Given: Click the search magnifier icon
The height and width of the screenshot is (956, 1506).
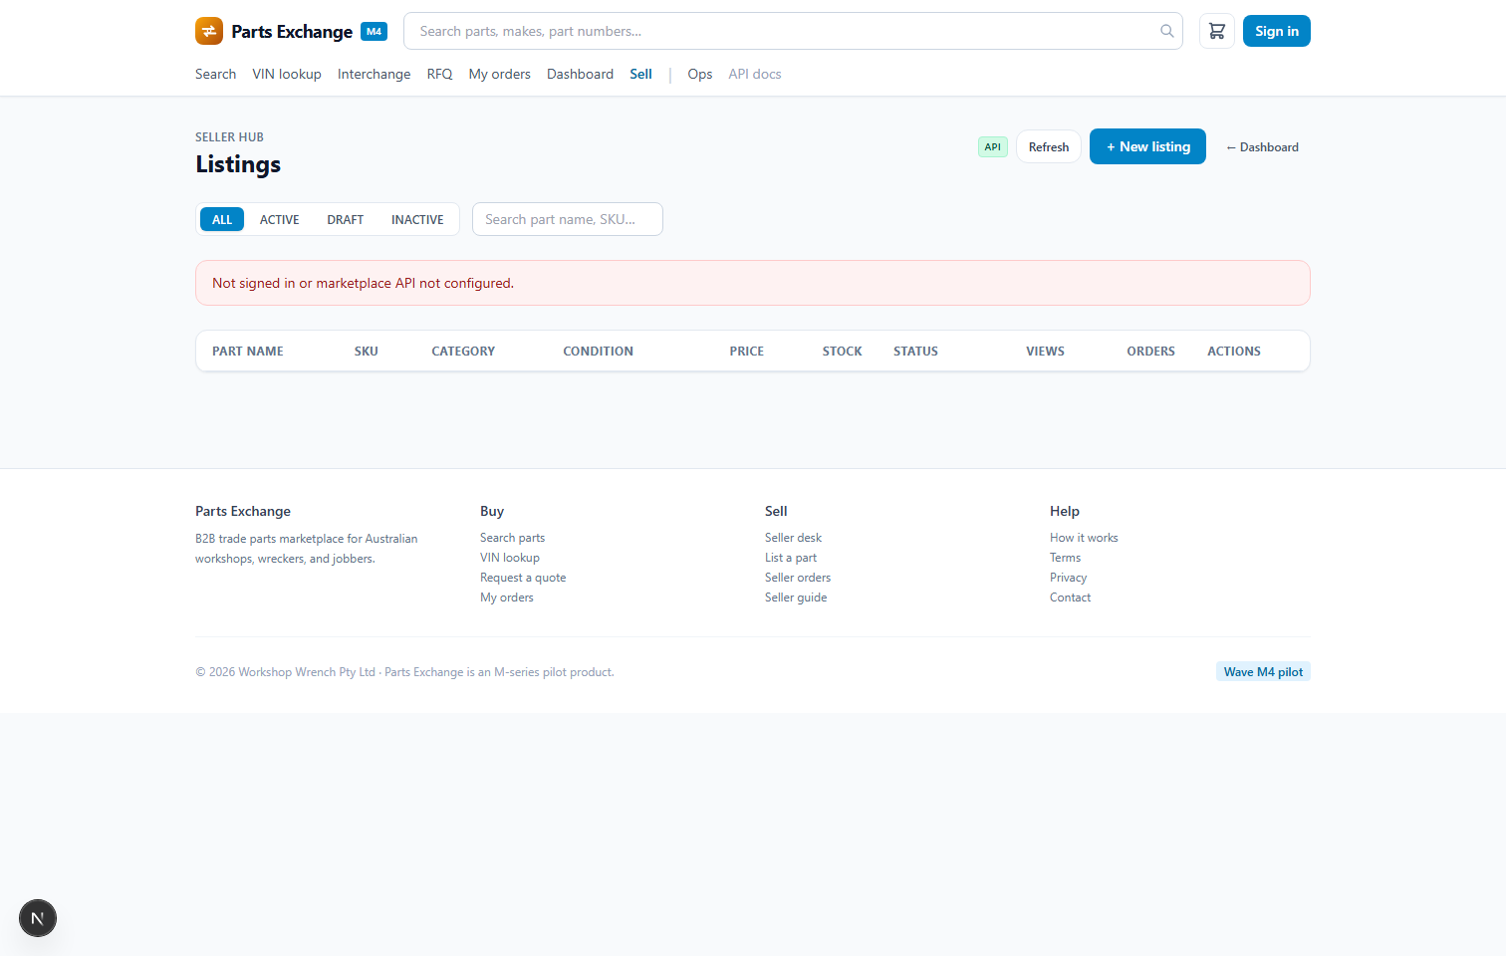Looking at the screenshot, I should 1167,31.
